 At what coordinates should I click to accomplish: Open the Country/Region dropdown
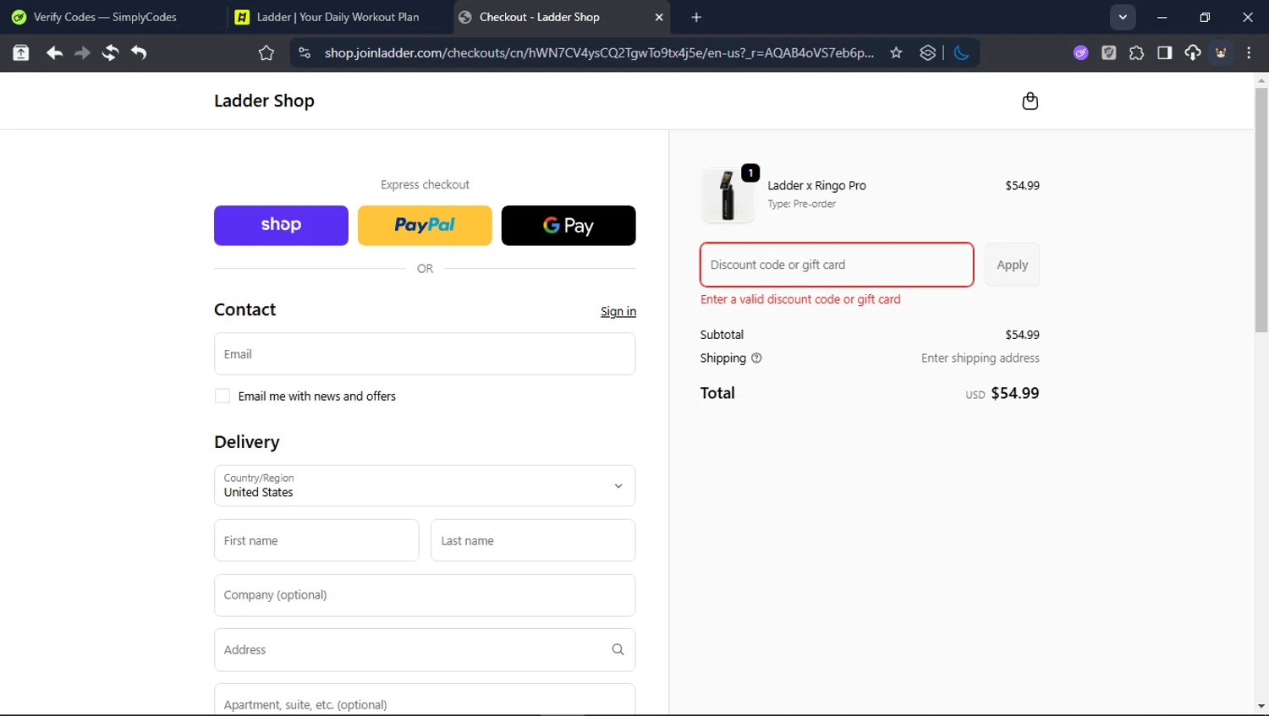pyautogui.click(x=425, y=486)
